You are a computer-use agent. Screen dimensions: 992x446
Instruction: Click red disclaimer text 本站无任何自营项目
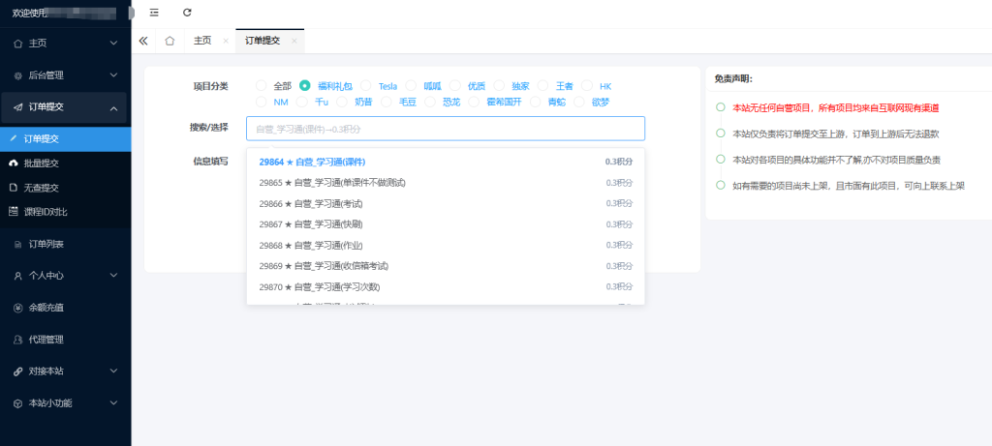point(835,108)
